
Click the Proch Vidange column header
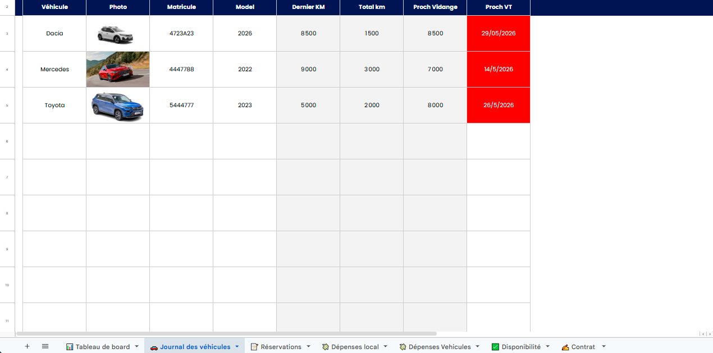coord(435,7)
